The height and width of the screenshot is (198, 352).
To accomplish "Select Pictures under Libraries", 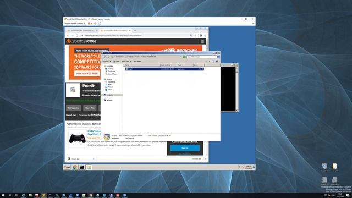I will point(110,87).
